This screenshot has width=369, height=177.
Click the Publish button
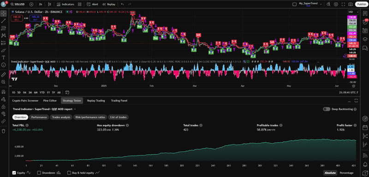(361, 4)
